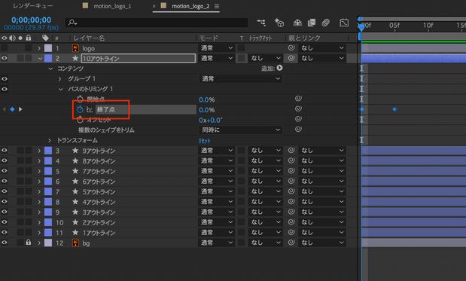Expand グループ 1 properties
The height and width of the screenshot is (281, 466).
pyautogui.click(x=59, y=79)
